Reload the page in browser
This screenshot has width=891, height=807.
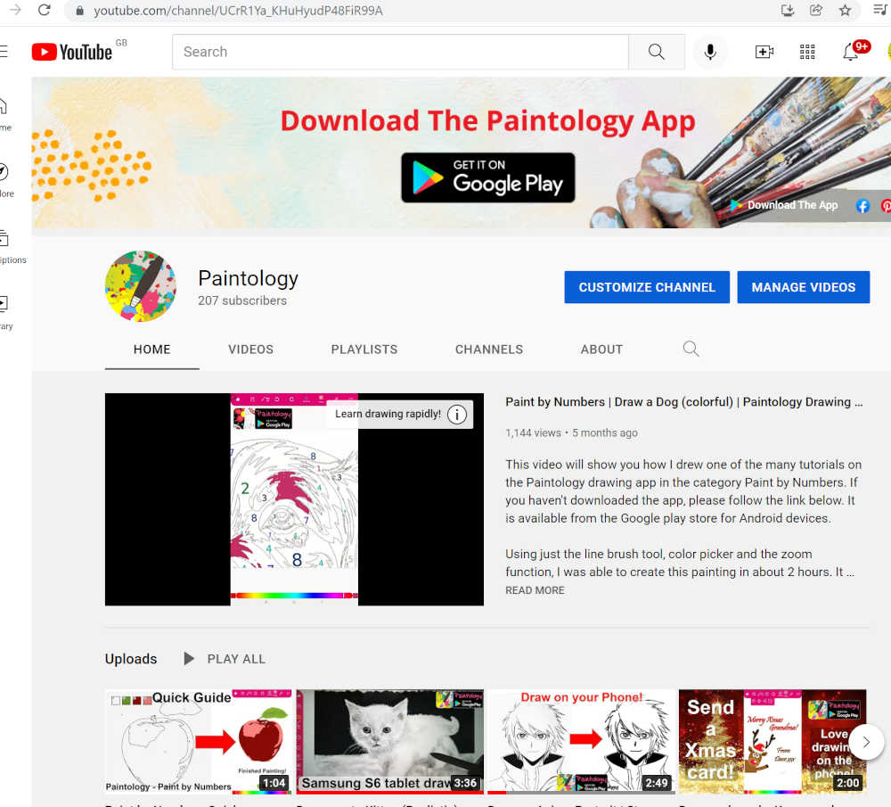tap(45, 10)
